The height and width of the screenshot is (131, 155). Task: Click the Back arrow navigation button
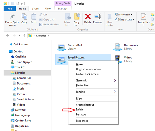(x=8, y=35)
